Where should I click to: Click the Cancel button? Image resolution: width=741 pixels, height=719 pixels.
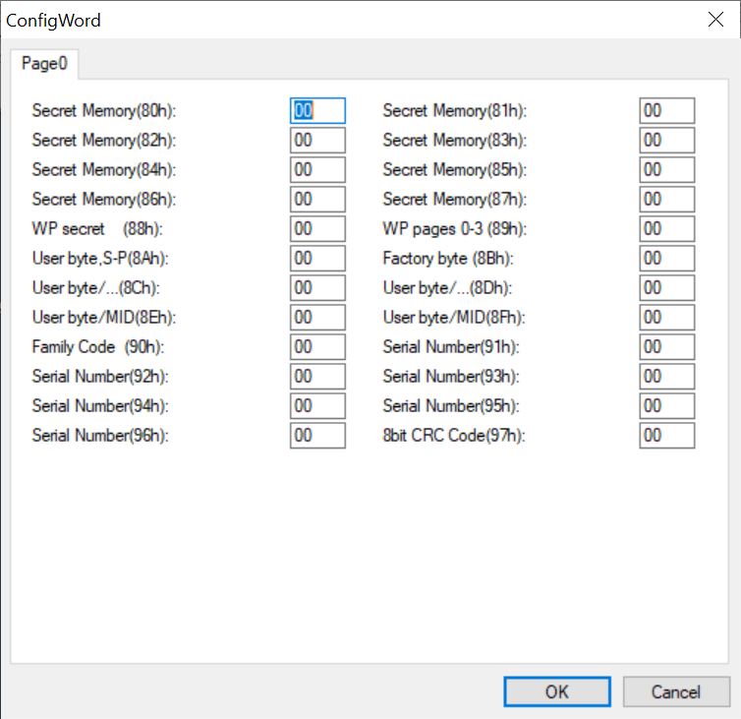[x=676, y=691]
